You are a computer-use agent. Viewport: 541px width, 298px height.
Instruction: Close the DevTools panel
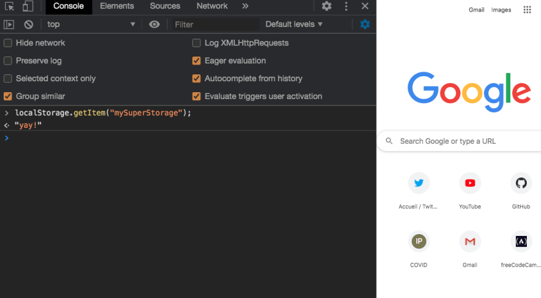365,6
